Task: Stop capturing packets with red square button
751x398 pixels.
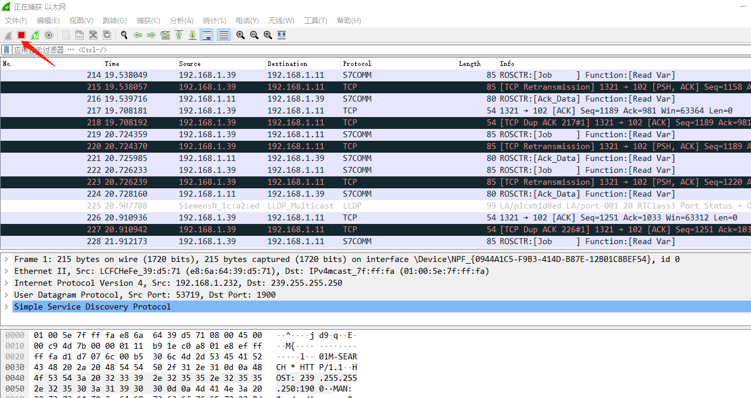Action: pyautogui.click(x=21, y=35)
